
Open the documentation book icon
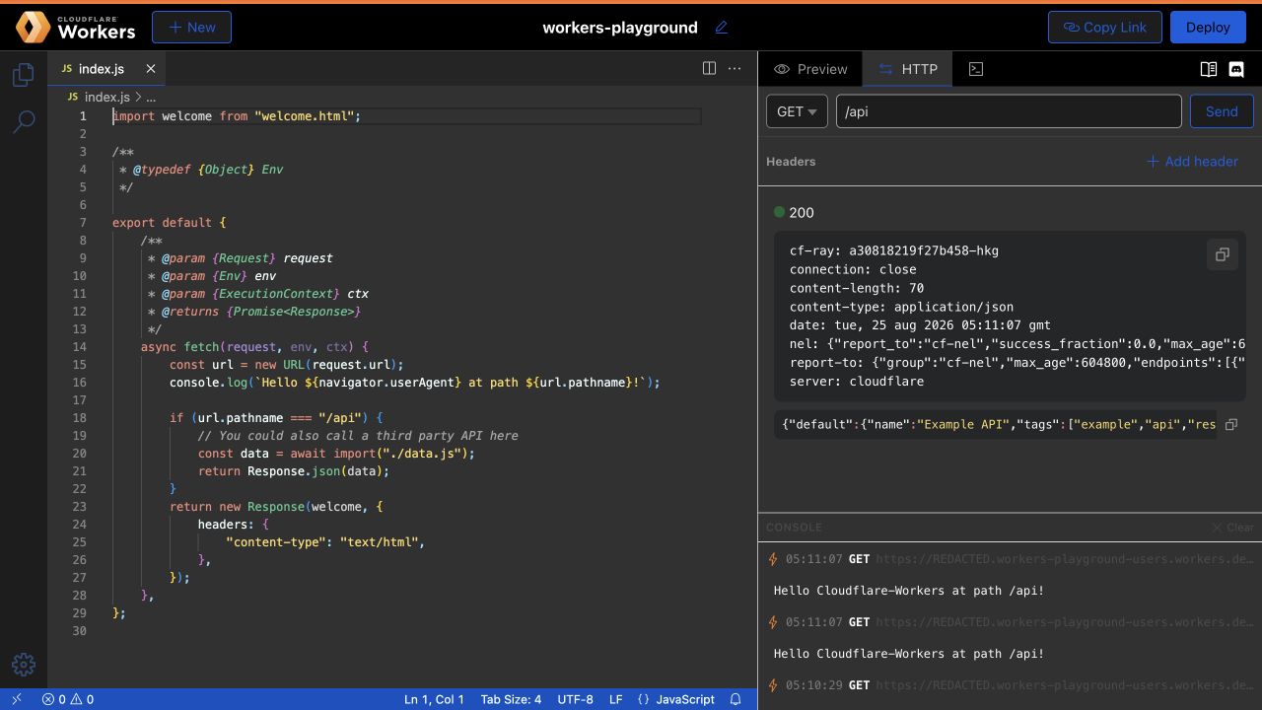[1208, 69]
